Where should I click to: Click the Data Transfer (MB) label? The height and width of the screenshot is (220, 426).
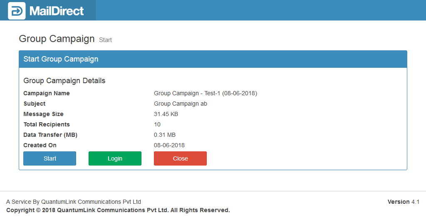(50, 135)
